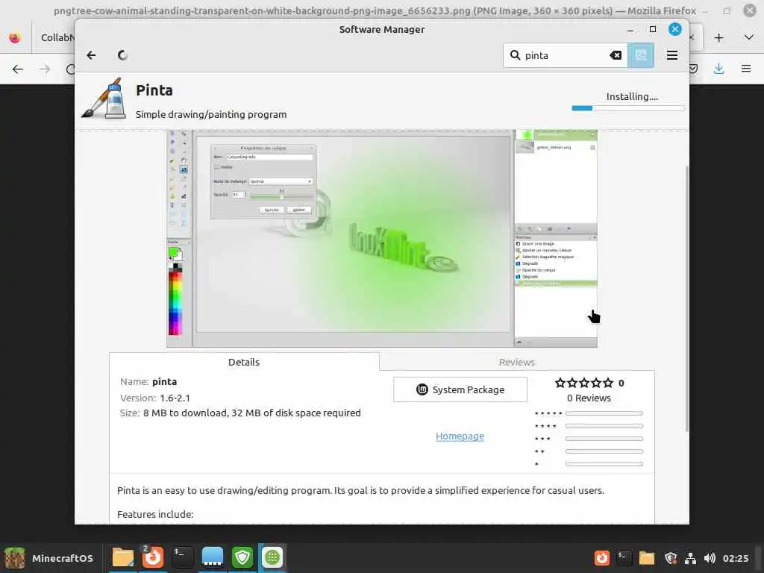Open the network connections tray icon
This screenshot has width=764, height=573.
pos(690,558)
